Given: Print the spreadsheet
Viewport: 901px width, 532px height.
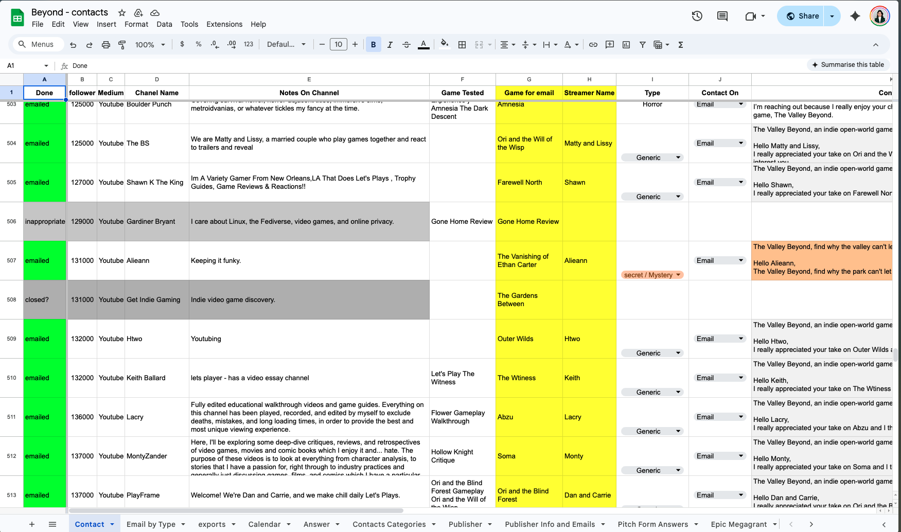Looking at the screenshot, I should coord(106,45).
